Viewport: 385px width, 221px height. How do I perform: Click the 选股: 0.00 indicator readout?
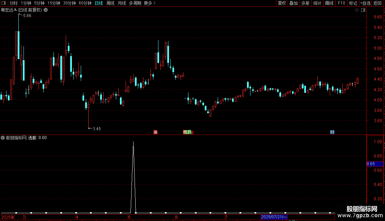pos(37,138)
